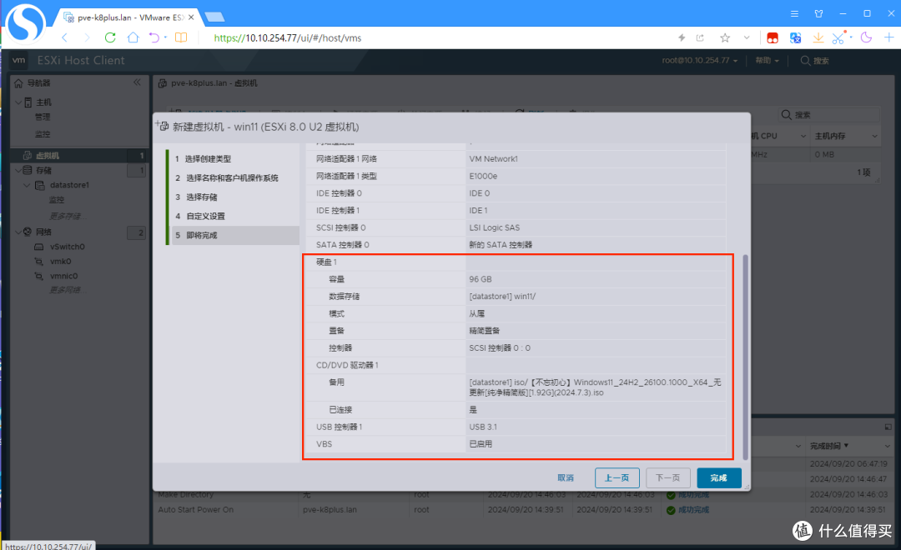
Task: Click the undo-close-tab arrow icon
Action: pos(154,37)
